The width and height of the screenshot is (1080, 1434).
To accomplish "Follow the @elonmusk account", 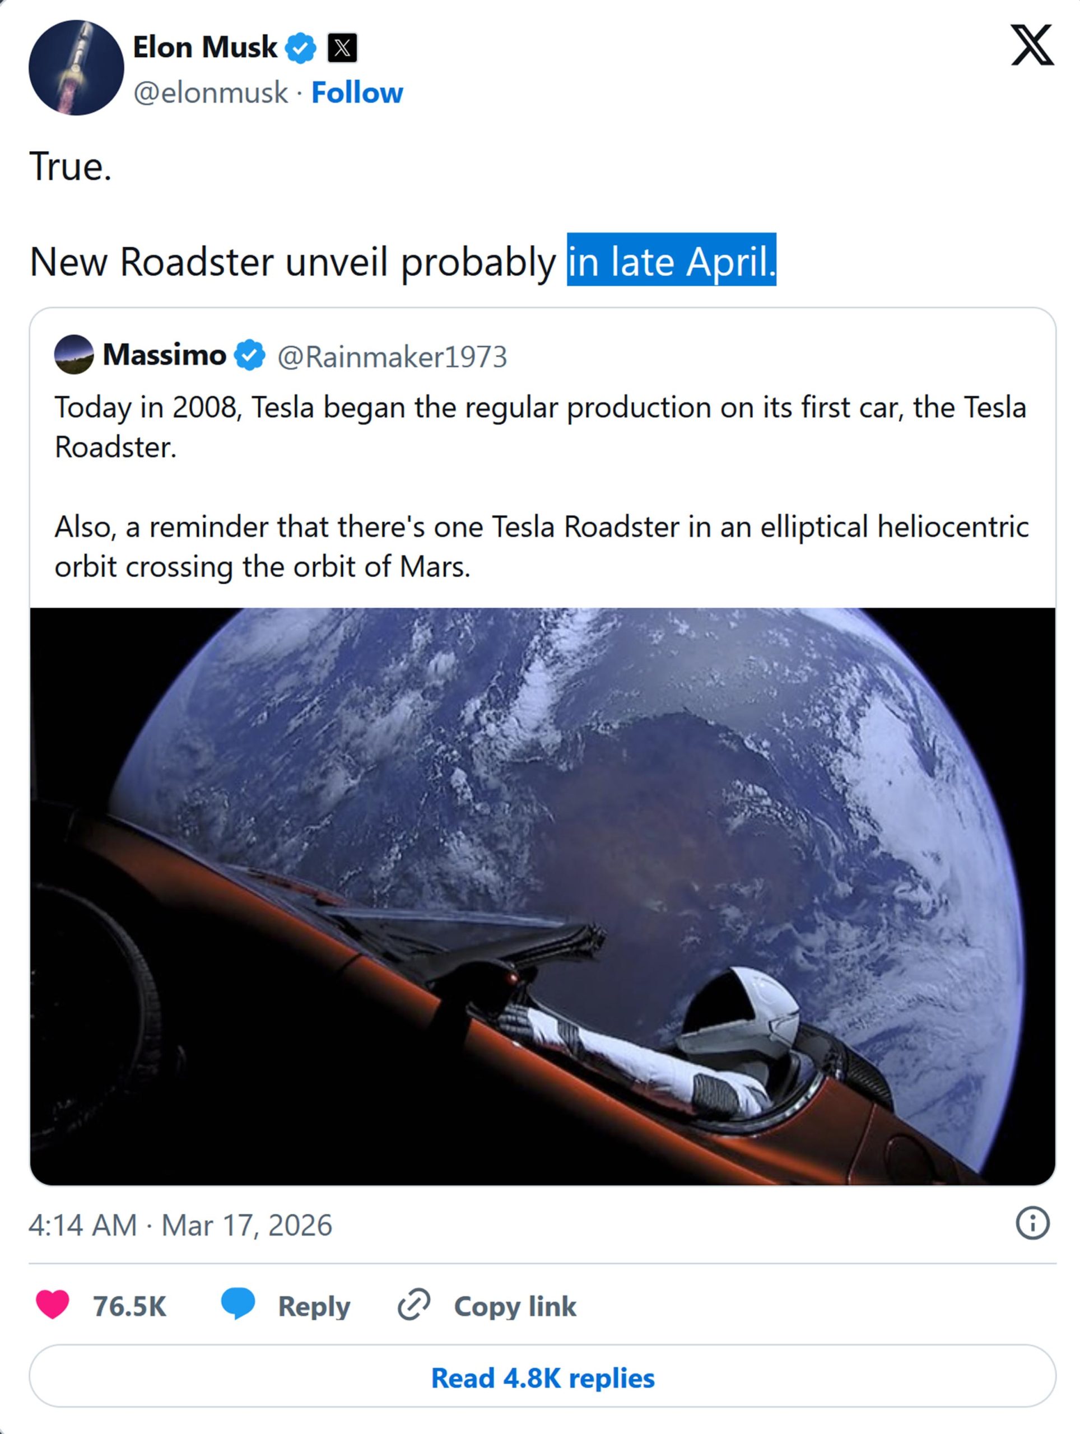I will pos(356,92).
